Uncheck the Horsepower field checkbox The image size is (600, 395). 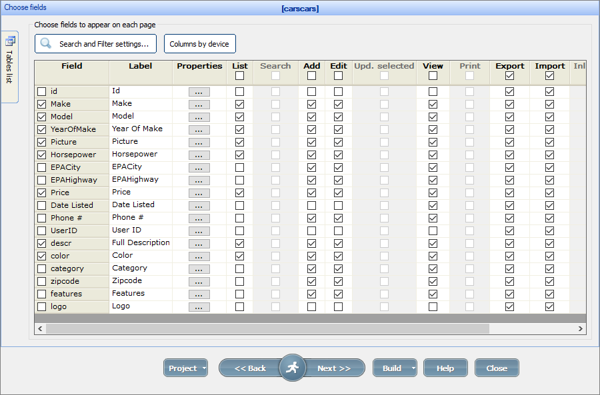42,155
